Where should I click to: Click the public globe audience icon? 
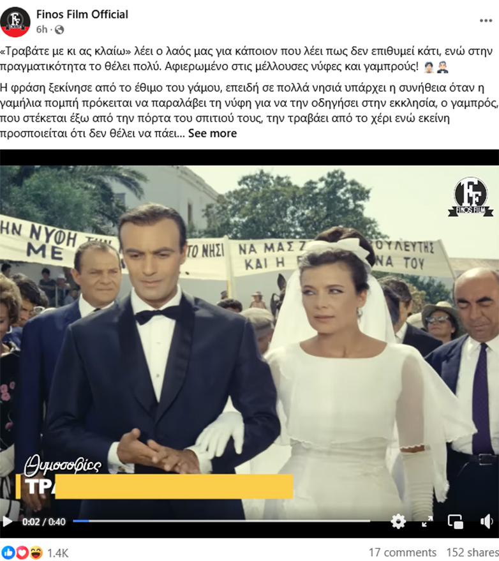(x=59, y=30)
